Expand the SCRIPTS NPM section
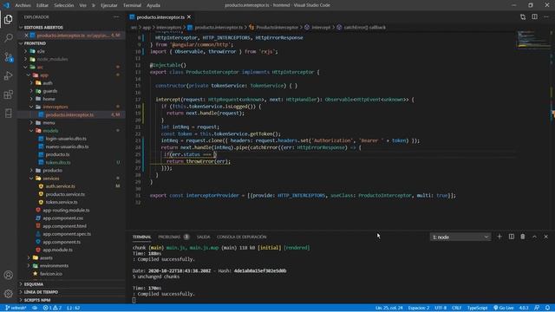The image size is (555, 312). click(71, 300)
